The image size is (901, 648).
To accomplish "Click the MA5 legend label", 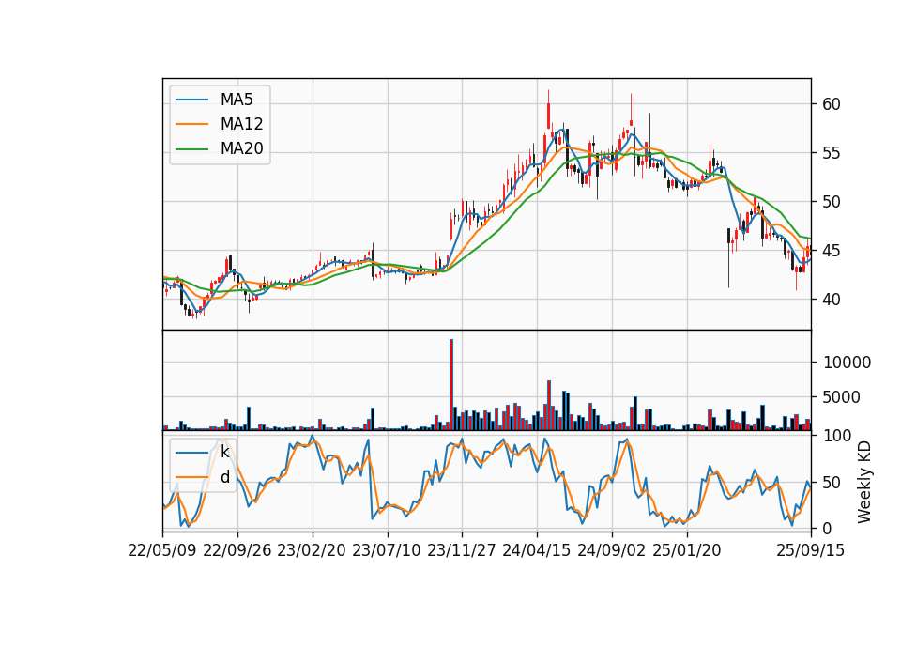I will click(x=237, y=100).
